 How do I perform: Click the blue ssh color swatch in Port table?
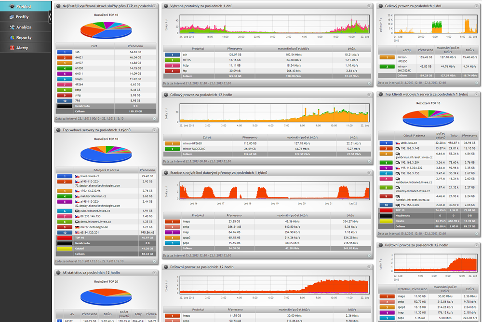tap(65, 52)
